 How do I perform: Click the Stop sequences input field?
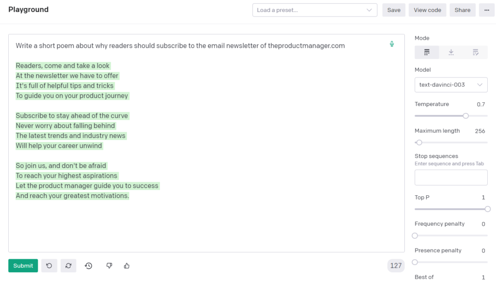tap(451, 177)
